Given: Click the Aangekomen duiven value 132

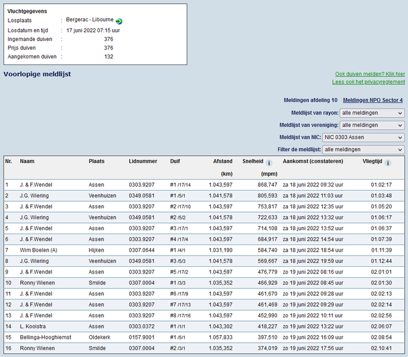Looking at the screenshot, I should [108, 57].
